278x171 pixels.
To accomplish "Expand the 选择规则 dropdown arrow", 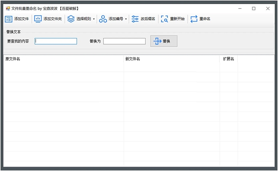I will [x=94, y=19].
